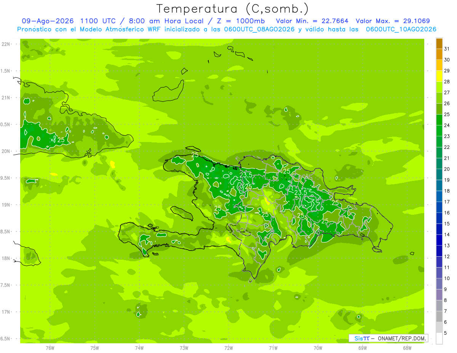The width and height of the screenshot is (457, 353).
Task: Click the '20N' latitude axis label
Action: [6, 151]
